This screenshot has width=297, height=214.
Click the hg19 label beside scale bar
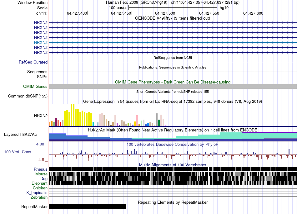point(224,8)
